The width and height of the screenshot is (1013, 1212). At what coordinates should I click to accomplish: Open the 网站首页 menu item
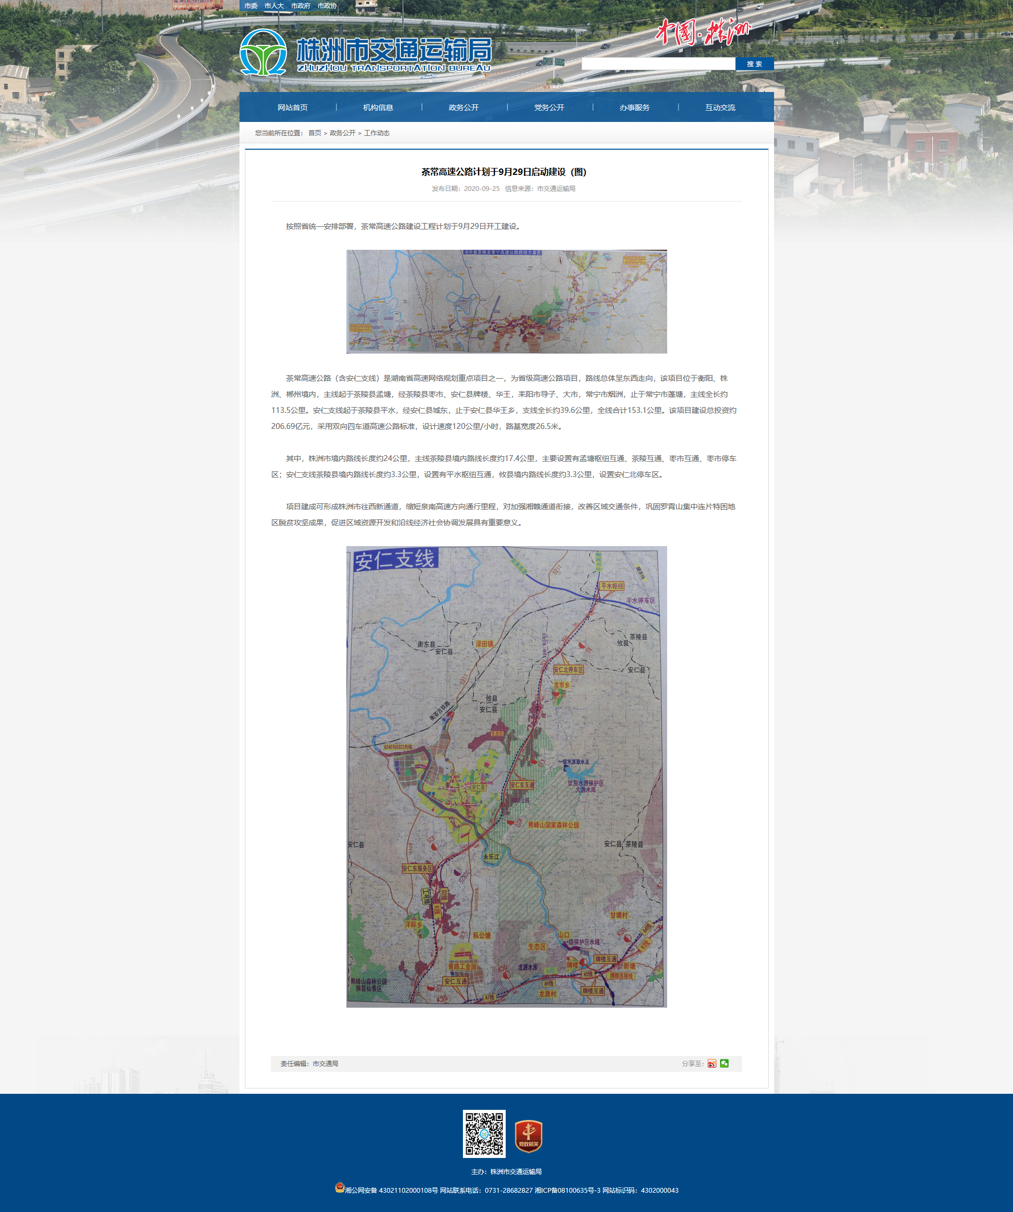292,108
